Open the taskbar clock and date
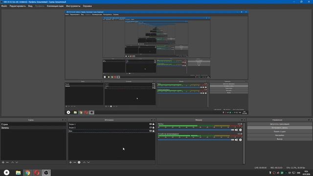Image resolution: width=313 pixels, height=176 pixels. pyautogui.click(x=306, y=173)
